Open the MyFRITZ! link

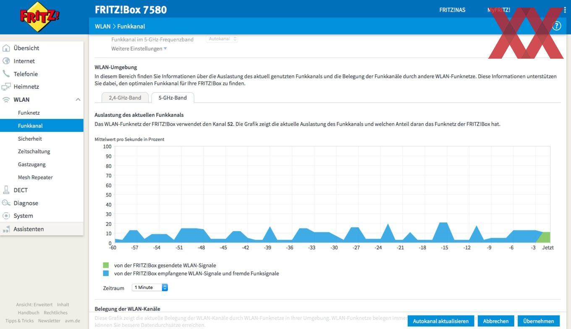pos(499,10)
